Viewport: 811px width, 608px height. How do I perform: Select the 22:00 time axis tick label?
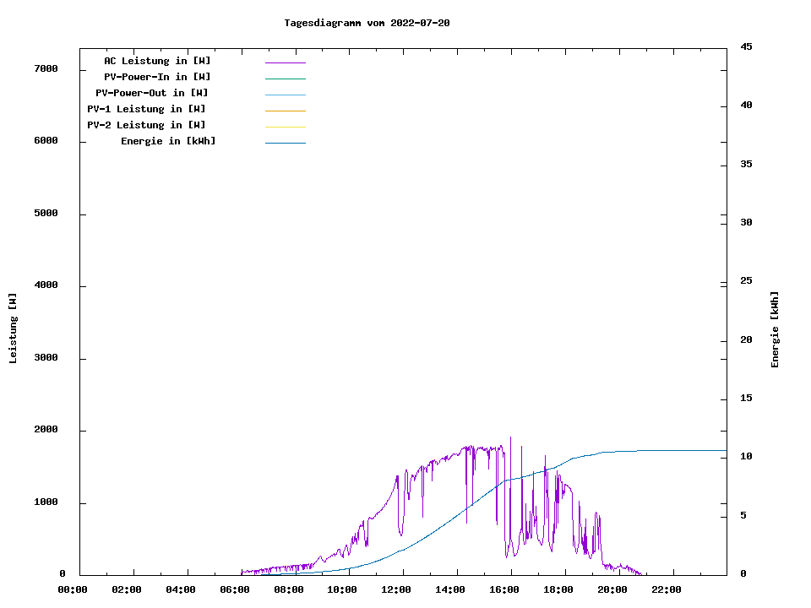pyautogui.click(x=666, y=589)
